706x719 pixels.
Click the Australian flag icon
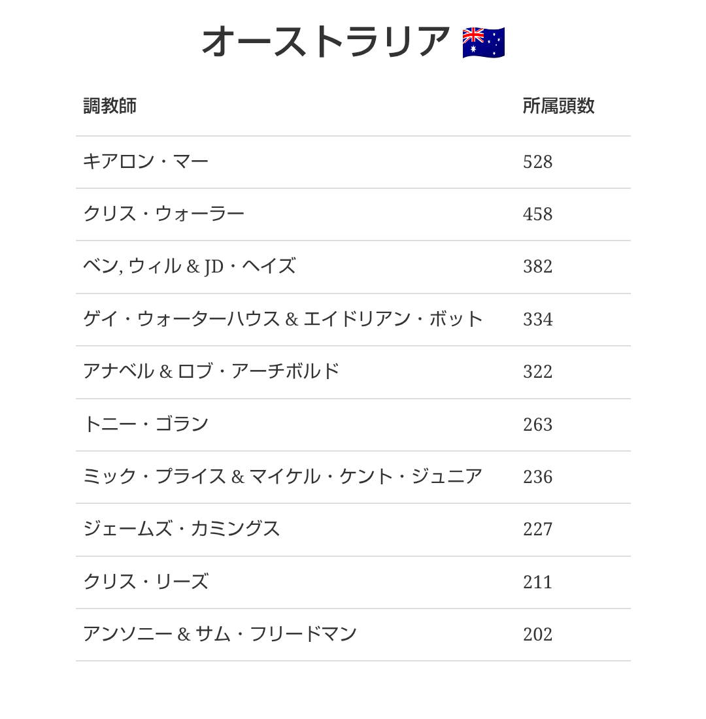[484, 42]
